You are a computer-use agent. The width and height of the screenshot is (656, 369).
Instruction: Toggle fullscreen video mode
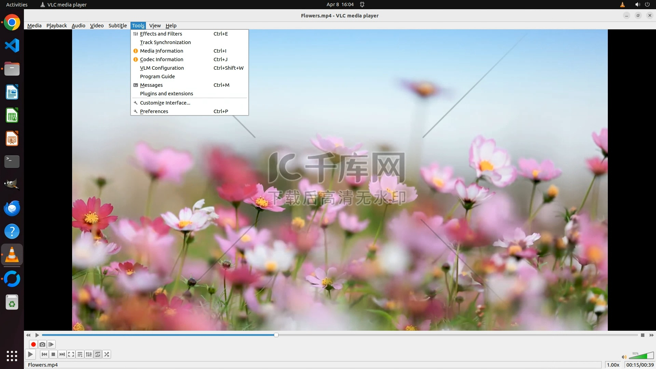point(71,354)
